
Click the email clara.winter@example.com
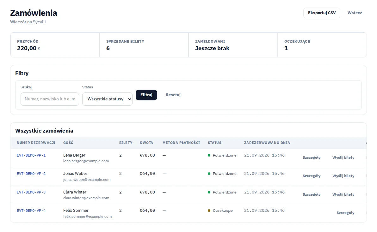click(86, 198)
